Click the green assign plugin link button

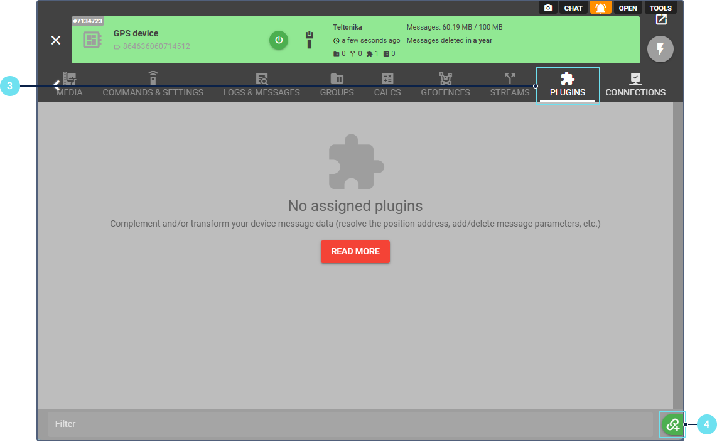coord(672,424)
